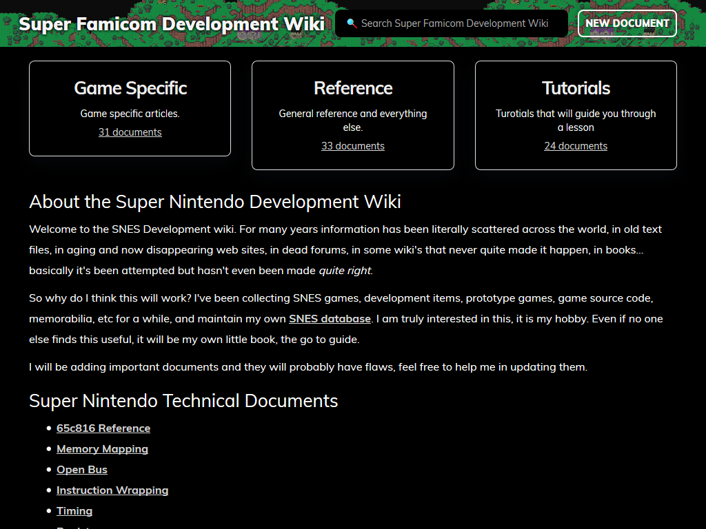Click the NEW DOCUMENT button
This screenshot has height=529, width=706.
[627, 23]
